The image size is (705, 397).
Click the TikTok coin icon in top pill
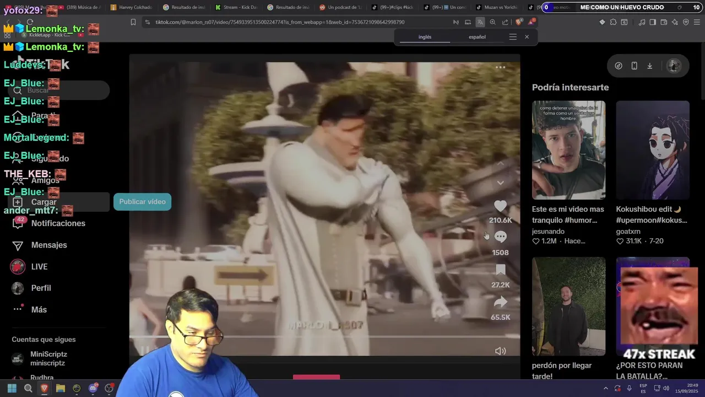[x=619, y=66]
